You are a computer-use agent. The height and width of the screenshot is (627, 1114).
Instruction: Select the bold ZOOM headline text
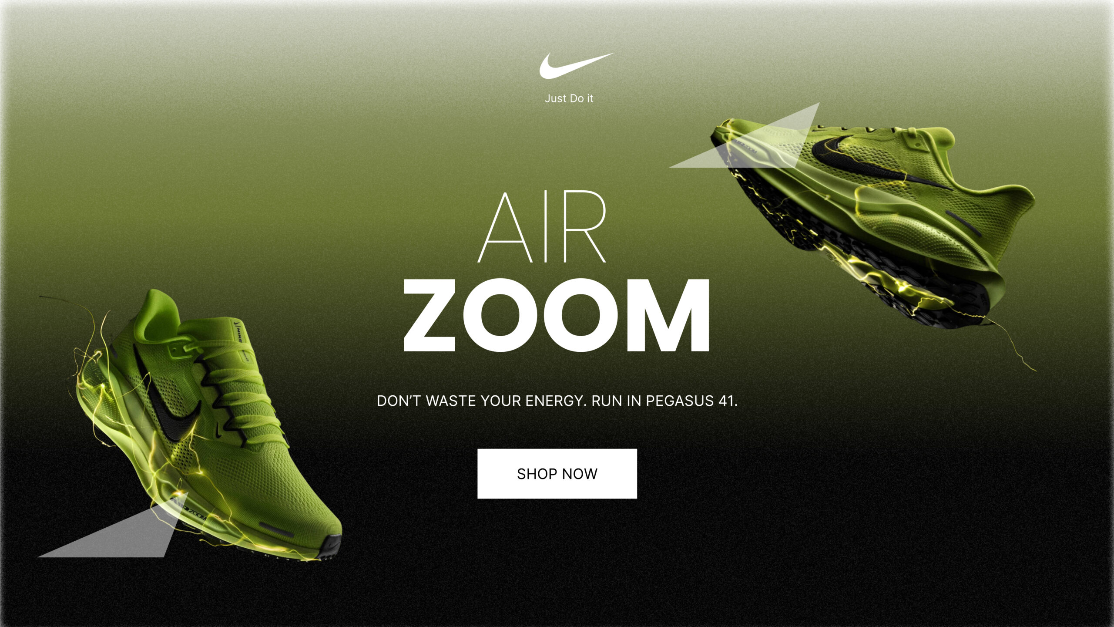(557, 315)
